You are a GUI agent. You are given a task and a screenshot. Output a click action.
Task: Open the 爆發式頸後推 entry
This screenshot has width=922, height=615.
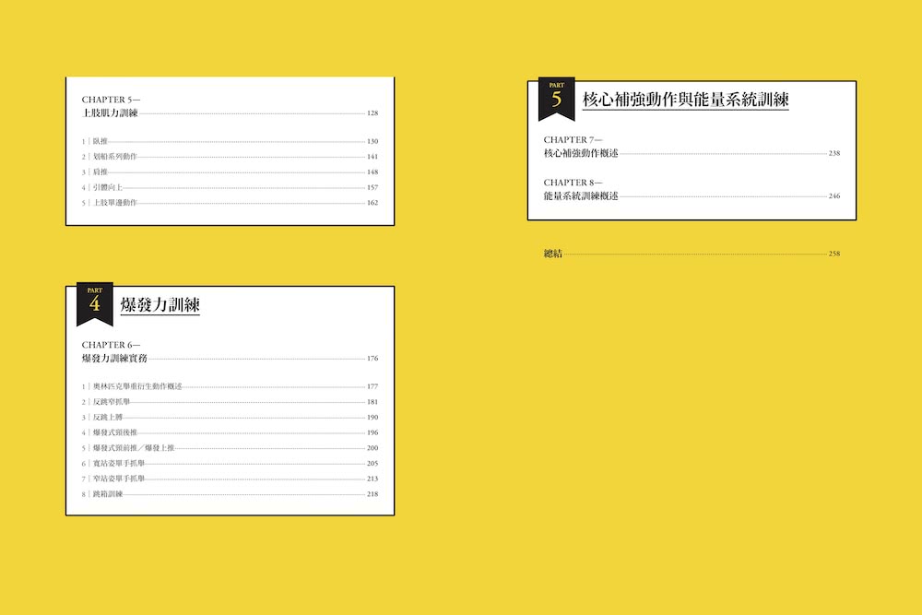[114, 432]
